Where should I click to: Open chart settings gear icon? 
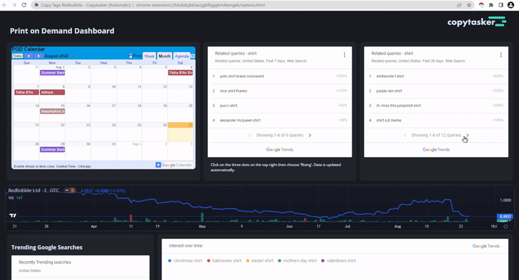tap(505, 226)
